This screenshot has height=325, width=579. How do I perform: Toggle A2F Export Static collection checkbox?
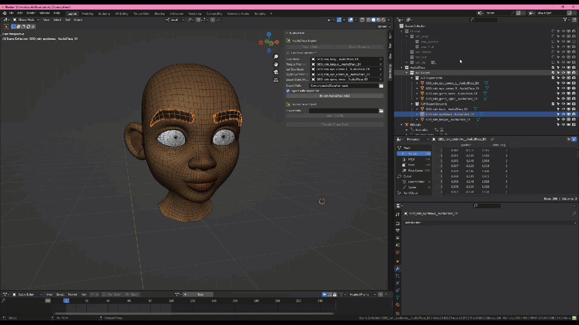click(553, 78)
